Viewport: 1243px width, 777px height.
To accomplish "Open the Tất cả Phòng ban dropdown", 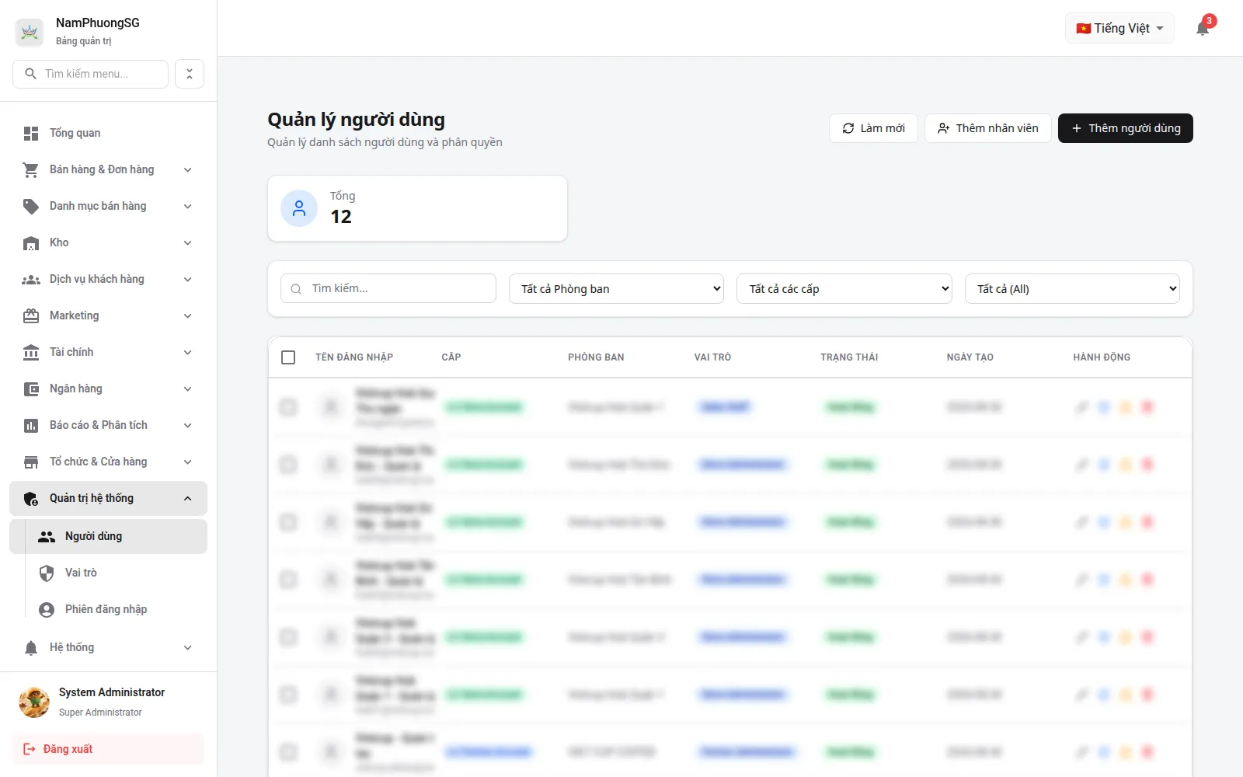I will coord(617,289).
